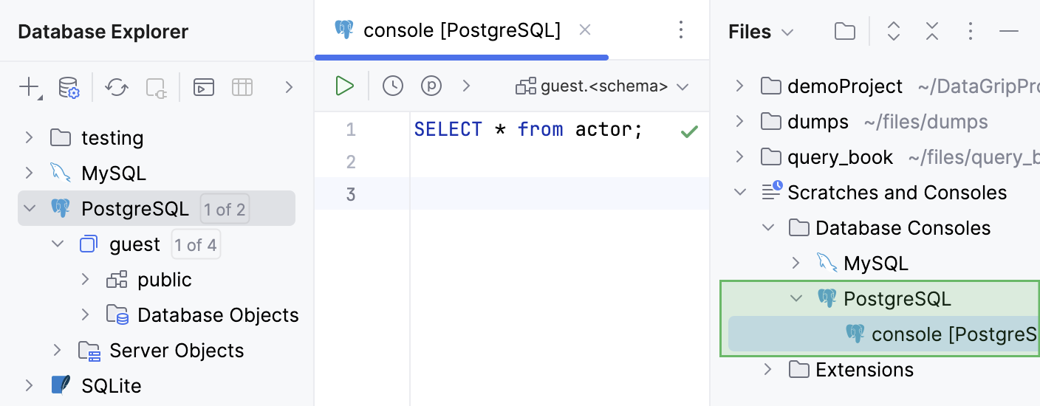The width and height of the screenshot is (1040, 406).
Task: Click the plus icon to add a data source
Action: pos(29,88)
